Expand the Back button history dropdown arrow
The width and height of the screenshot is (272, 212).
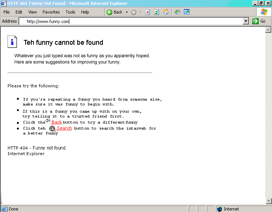tap(127, 12)
